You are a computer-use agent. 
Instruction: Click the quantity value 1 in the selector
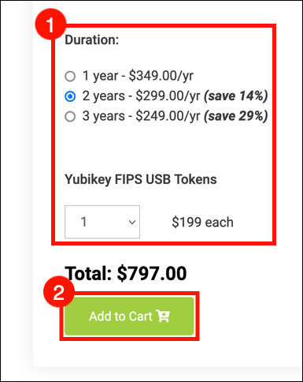[x=83, y=222]
